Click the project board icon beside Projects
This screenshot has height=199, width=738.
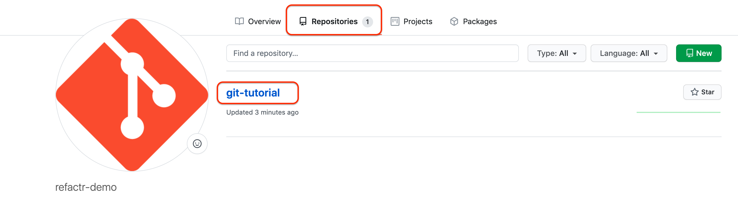[395, 21]
